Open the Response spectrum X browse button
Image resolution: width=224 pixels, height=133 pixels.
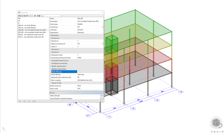coord(103,44)
